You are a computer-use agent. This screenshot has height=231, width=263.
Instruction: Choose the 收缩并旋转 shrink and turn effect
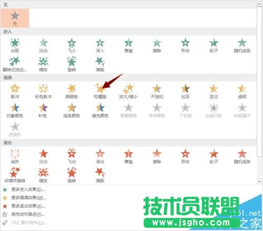(15, 175)
